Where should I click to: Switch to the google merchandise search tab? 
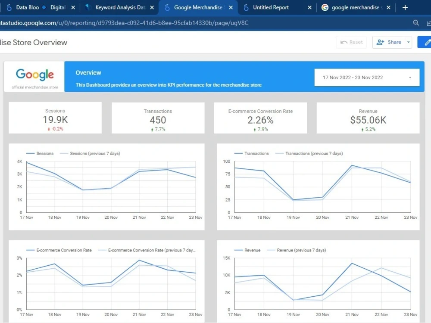tap(355, 7)
